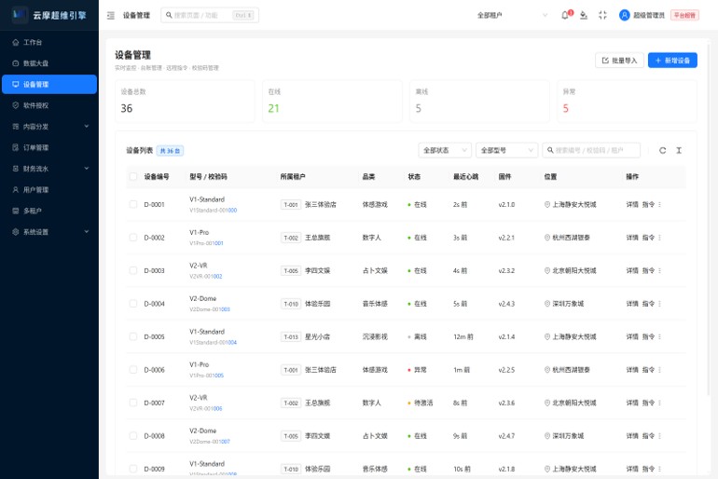Check the box for device D-0008
Viewport: 718px width, 479px height.
coord(132,436)
